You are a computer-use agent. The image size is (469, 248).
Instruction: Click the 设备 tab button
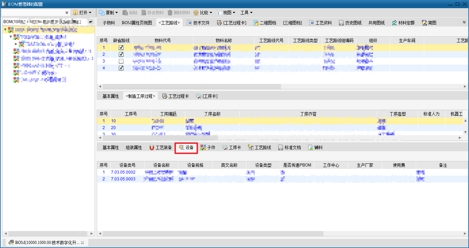(x=186, y=148)
